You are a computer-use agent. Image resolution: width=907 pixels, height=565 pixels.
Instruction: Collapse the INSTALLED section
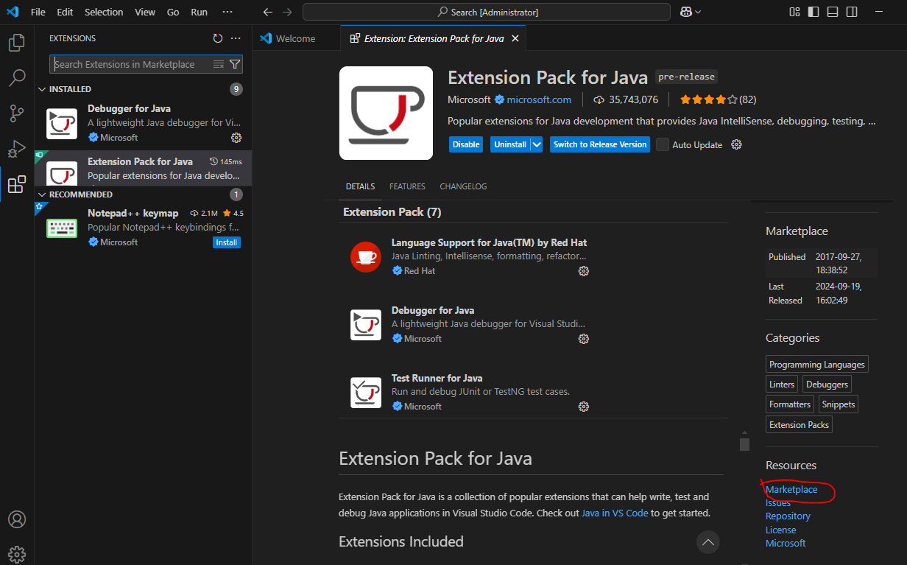[x=41, y=89]
